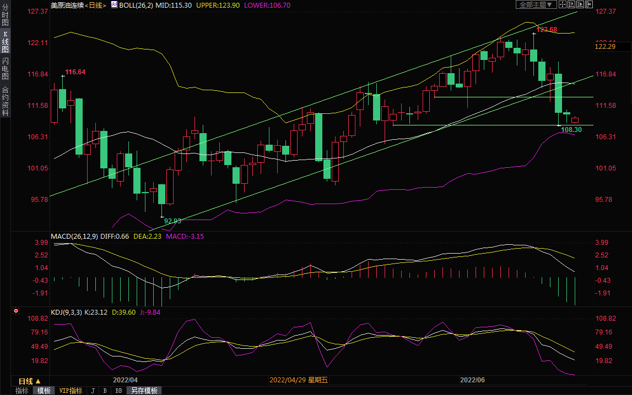
Task: Open the VIP指标 tab
Action: (71, 391)
